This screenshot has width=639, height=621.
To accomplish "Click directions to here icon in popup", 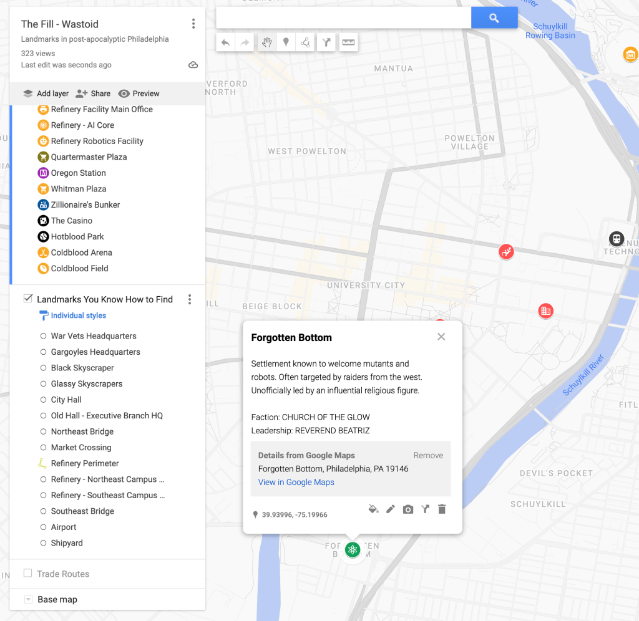I will click(x=425, y=509).
